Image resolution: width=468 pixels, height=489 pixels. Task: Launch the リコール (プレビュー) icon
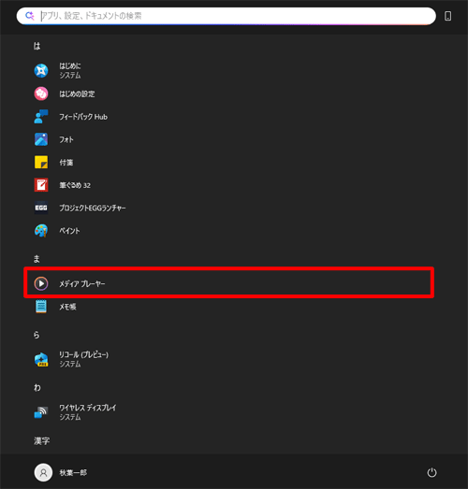click(x=41, y=359)
